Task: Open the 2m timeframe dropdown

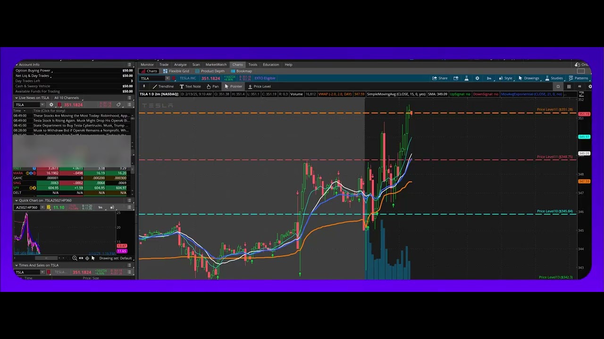Action: (x=489, y=78)
